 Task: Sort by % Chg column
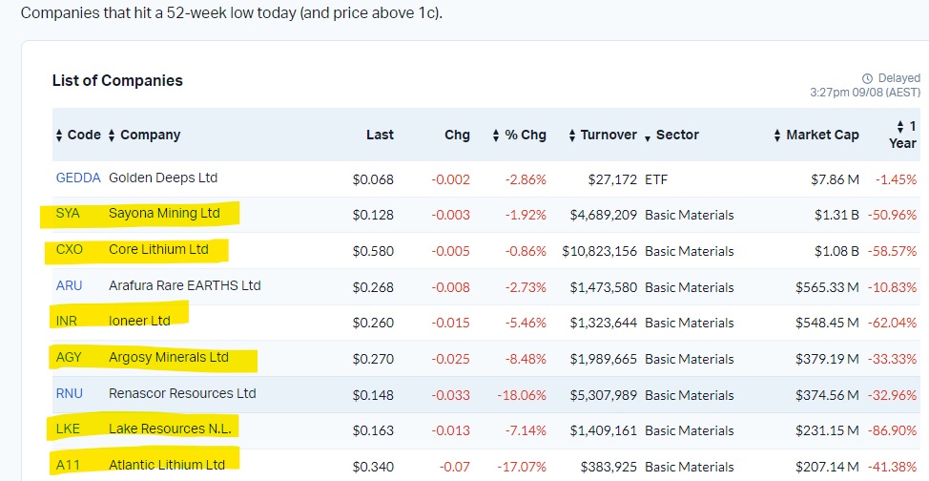coord(520,136)
